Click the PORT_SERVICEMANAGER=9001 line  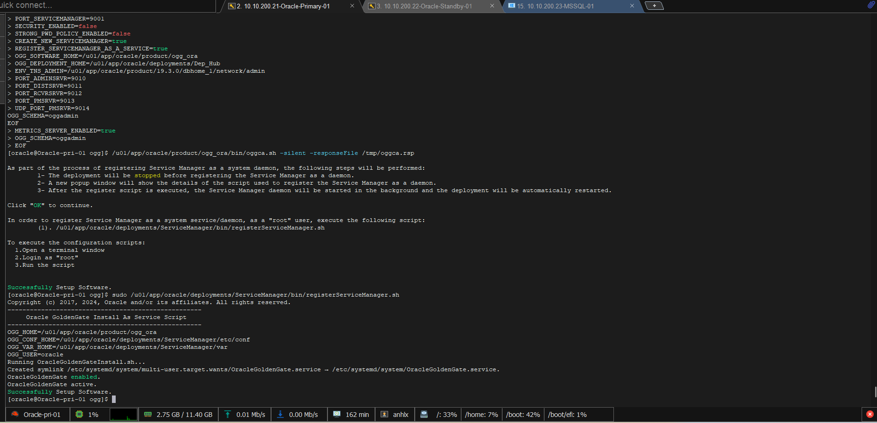(x=56, y=19)
